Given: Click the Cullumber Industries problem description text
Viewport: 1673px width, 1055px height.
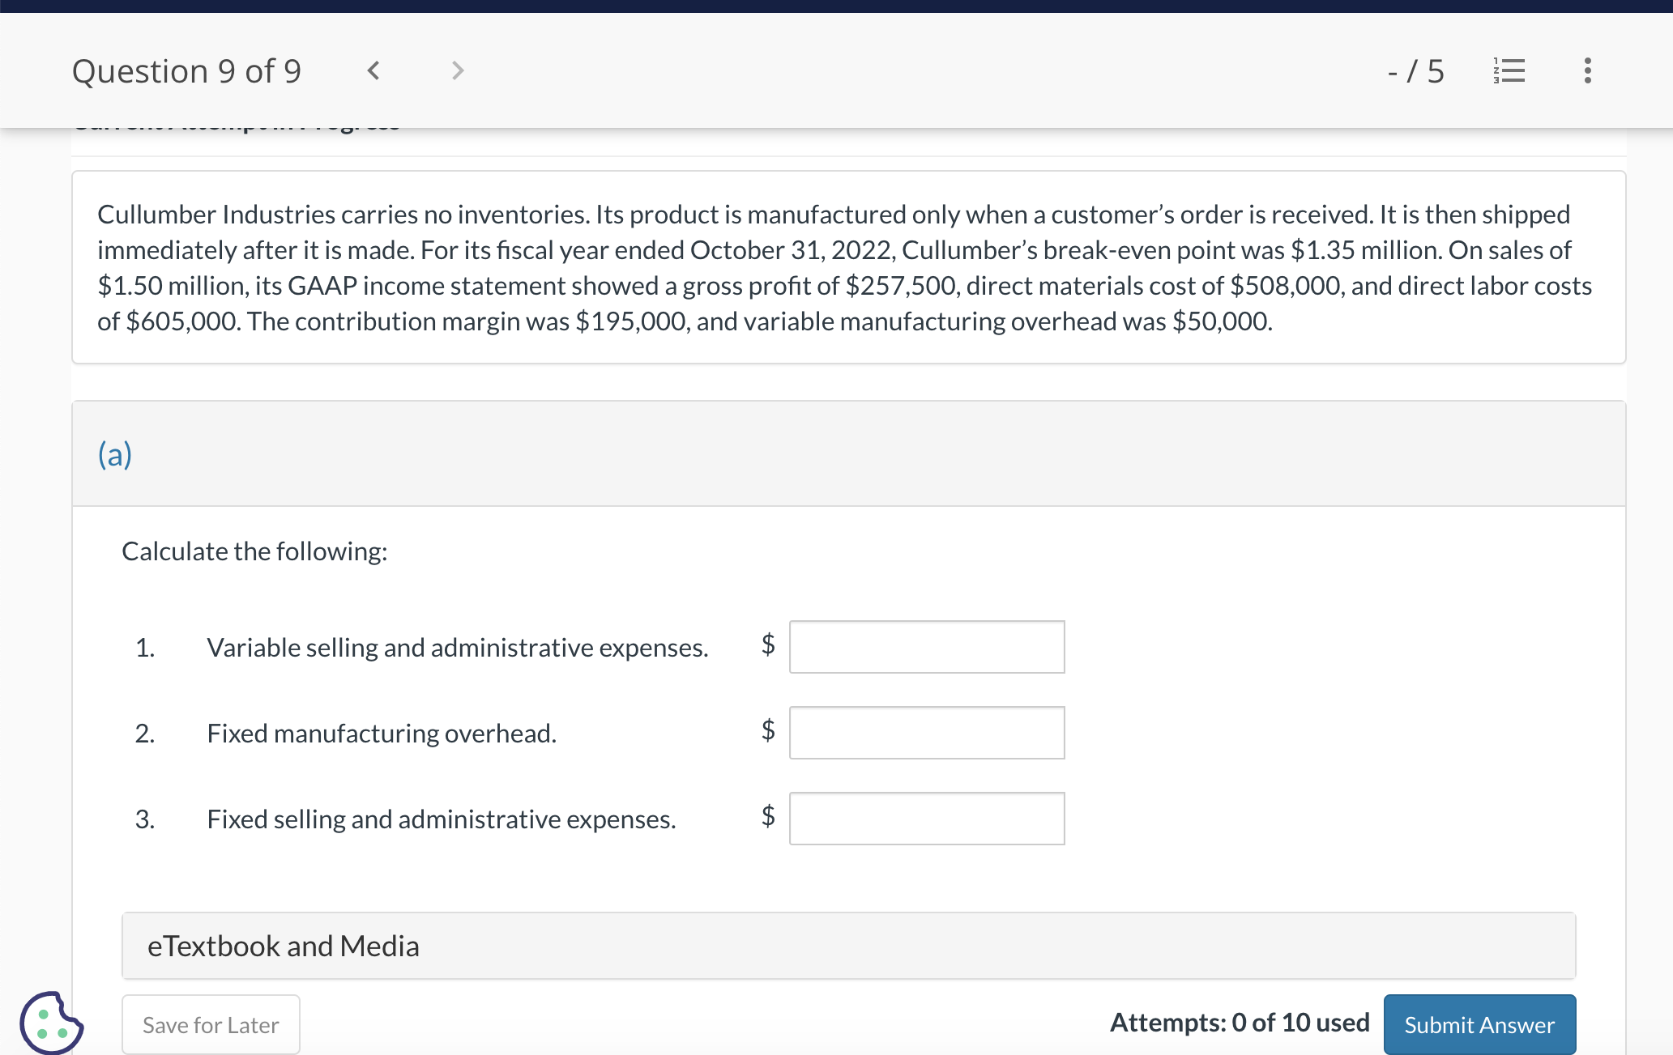Looking at the screenshot, I should click(x=843, y=267).
